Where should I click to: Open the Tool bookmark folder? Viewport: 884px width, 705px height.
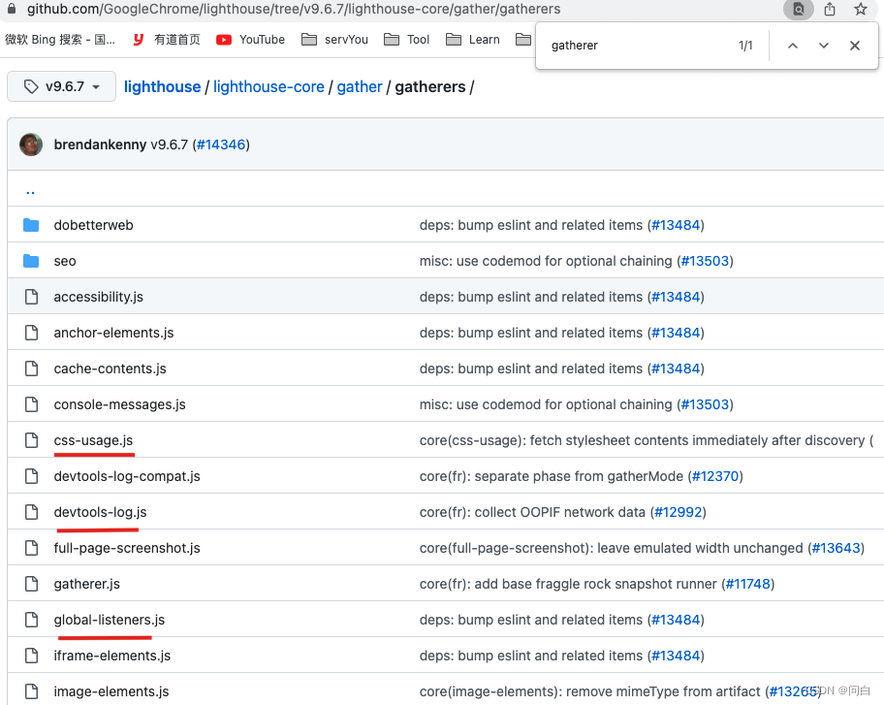(x=406, y=40)
